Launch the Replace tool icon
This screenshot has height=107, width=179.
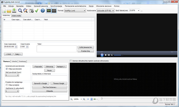point(26,11)
